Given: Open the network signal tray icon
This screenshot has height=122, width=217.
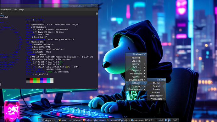Looking at the screenshot, I should [159, 120].
